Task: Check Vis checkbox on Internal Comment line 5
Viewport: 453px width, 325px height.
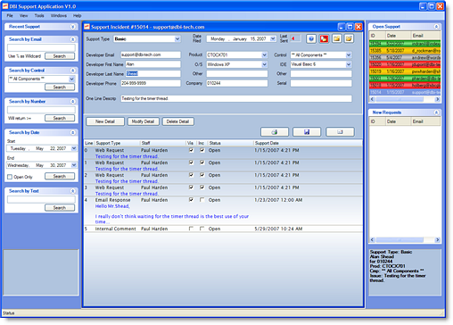Action: pos(191,229)
